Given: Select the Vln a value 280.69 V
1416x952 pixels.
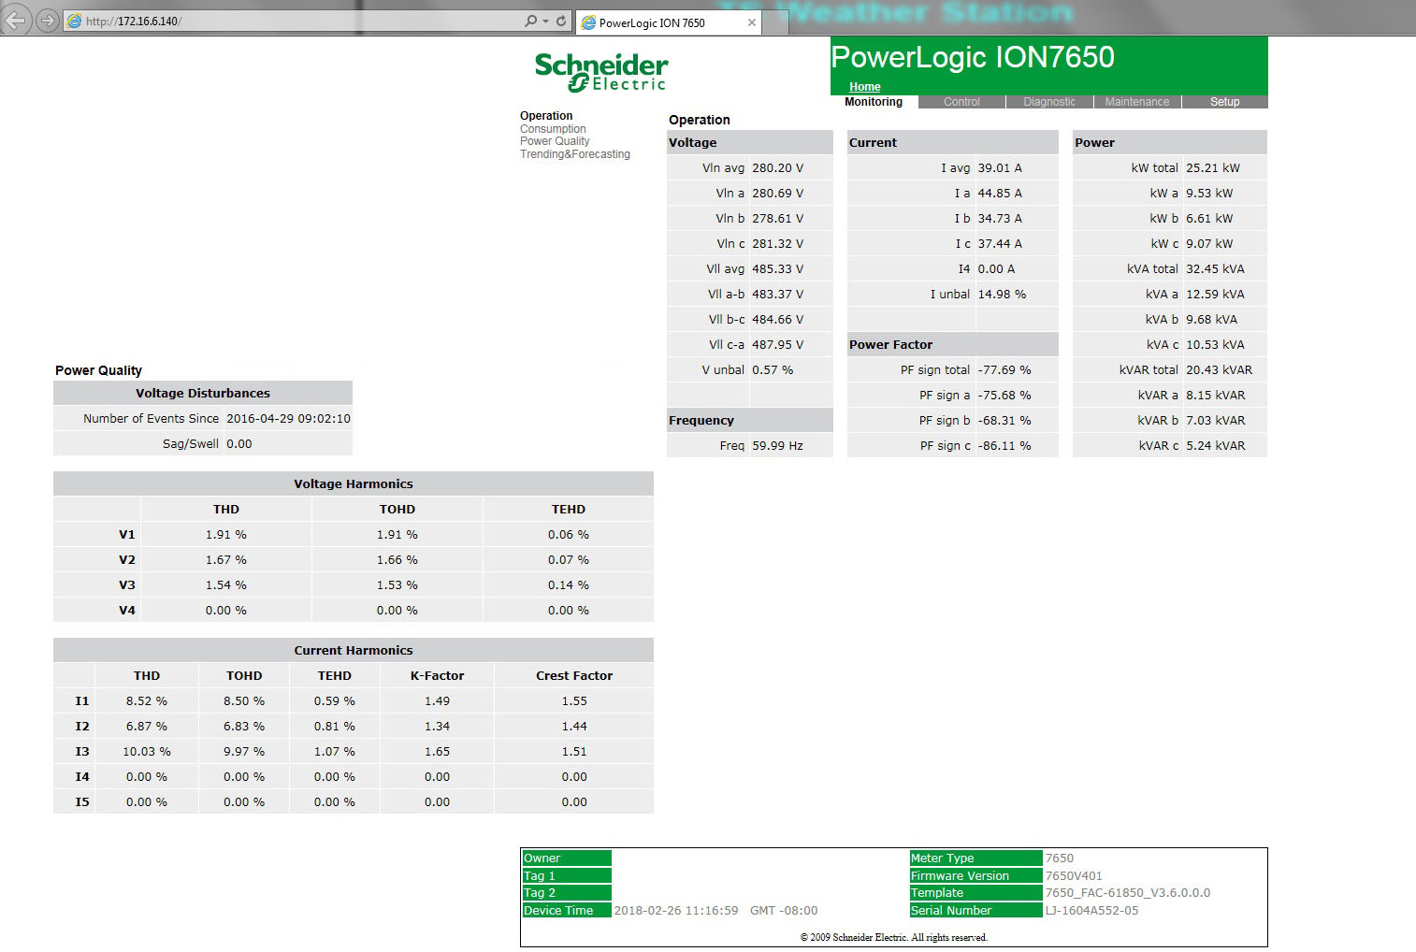Looking at the screenshot, I should [x=777, y=194].
